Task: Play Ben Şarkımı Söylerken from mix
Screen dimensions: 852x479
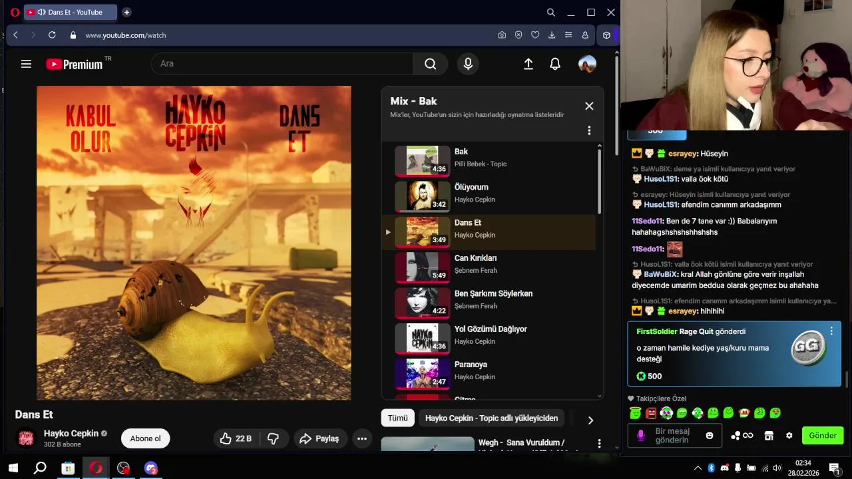Action: pos(489,303)
